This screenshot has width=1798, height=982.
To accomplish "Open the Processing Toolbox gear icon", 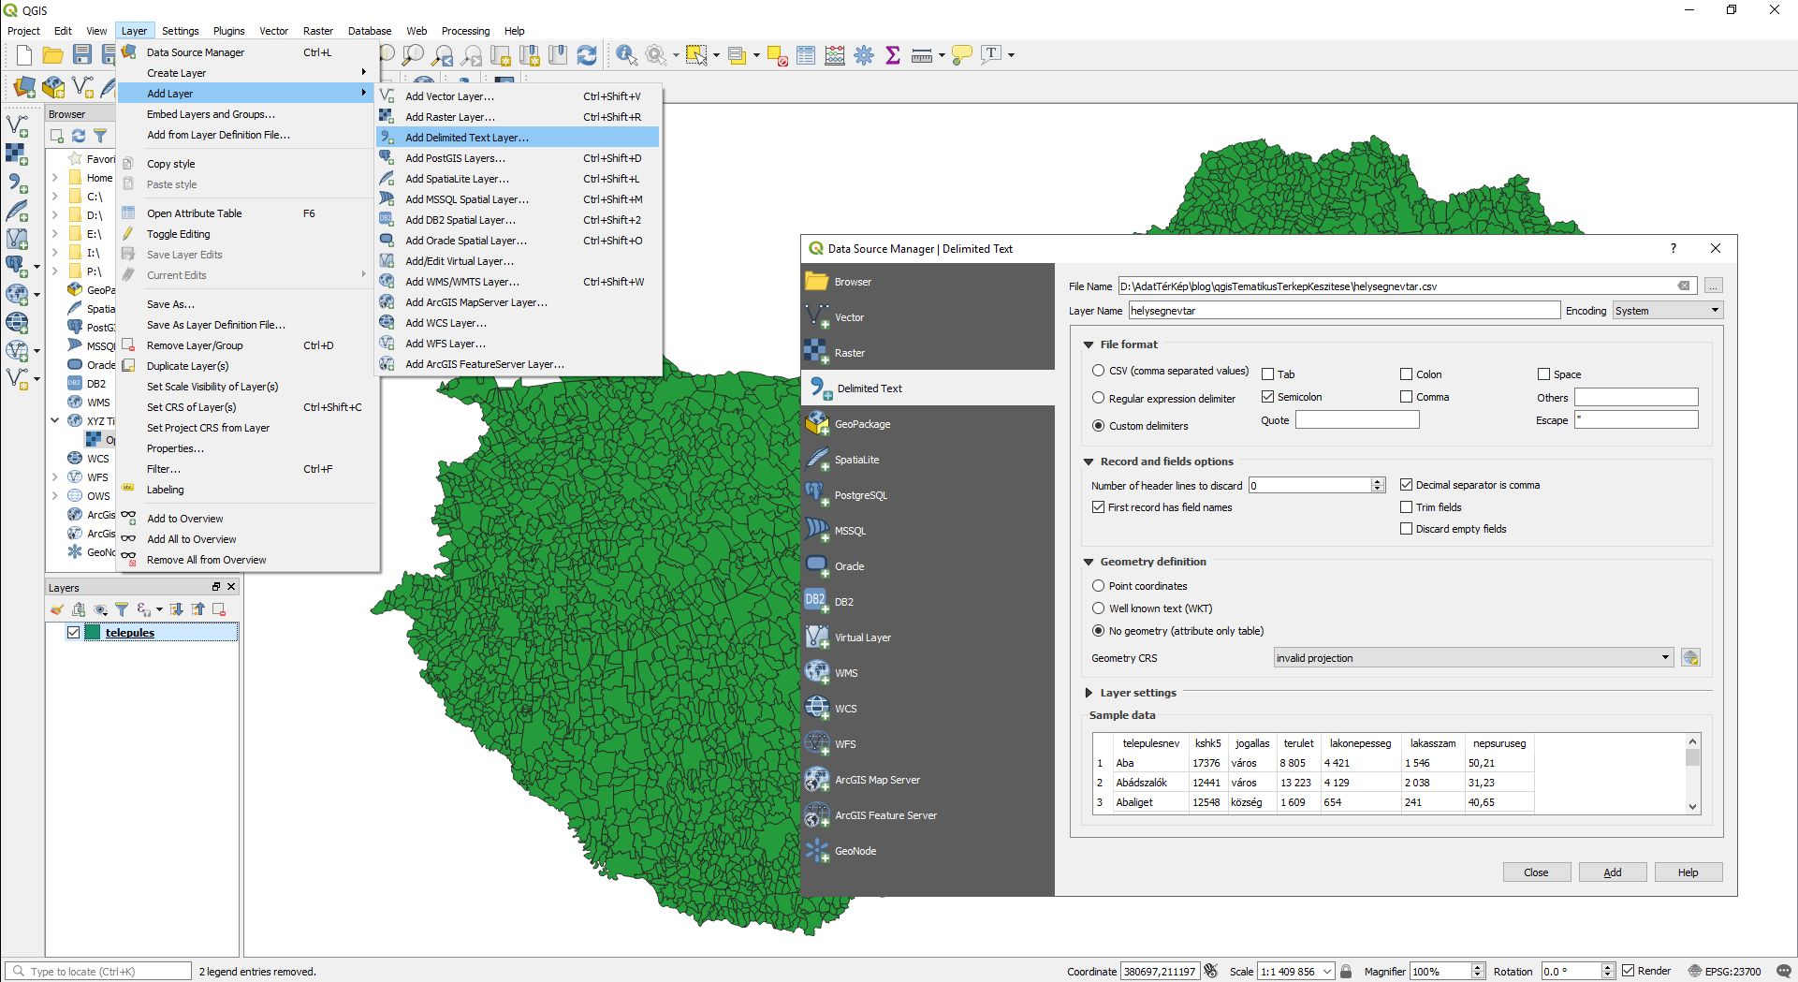I will [x=864, y=55].
